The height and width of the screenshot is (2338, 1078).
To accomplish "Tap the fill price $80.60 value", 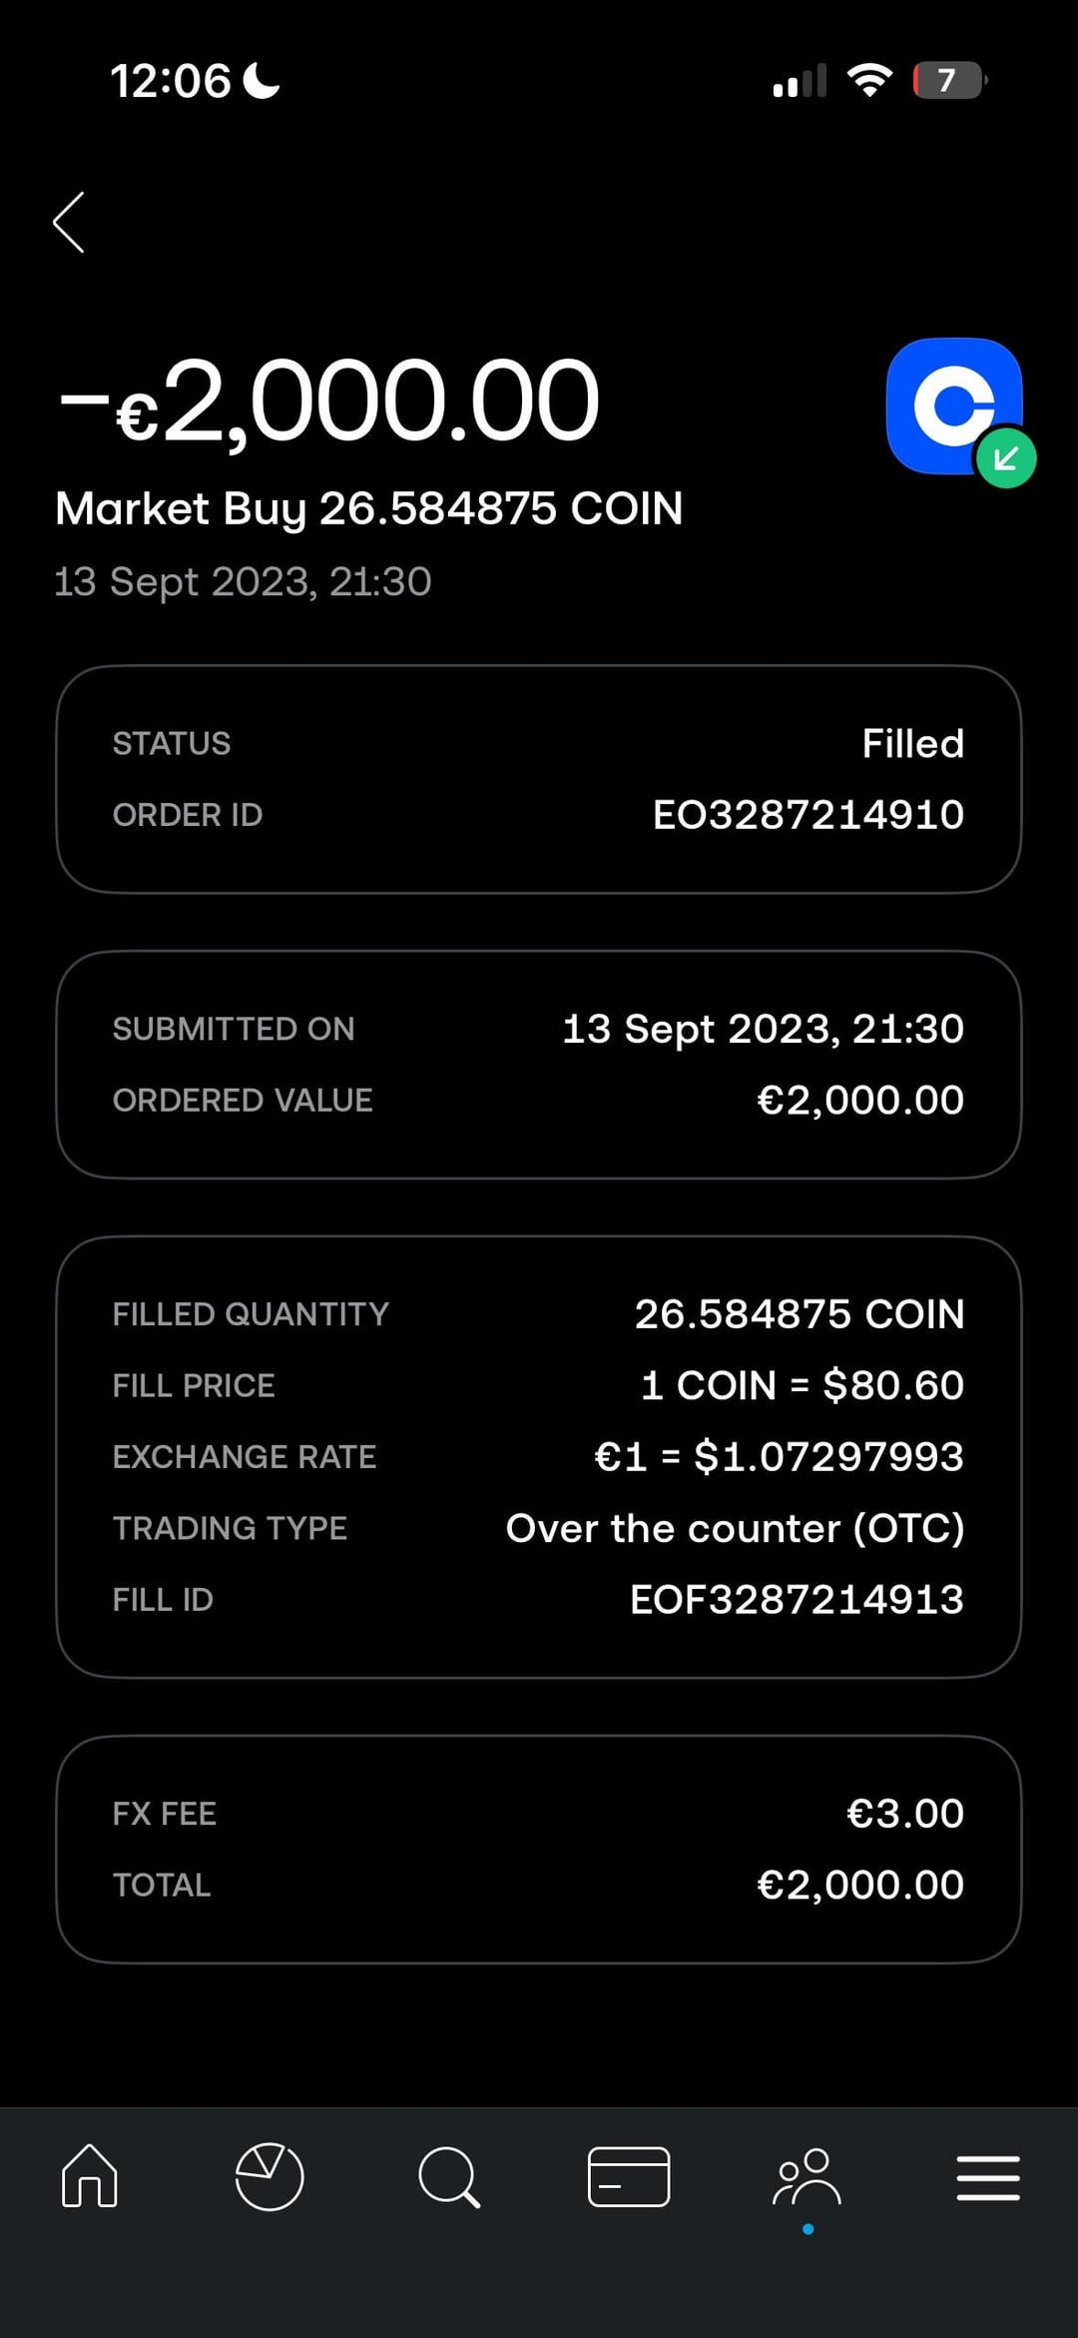I will (x=802, y=1386).
